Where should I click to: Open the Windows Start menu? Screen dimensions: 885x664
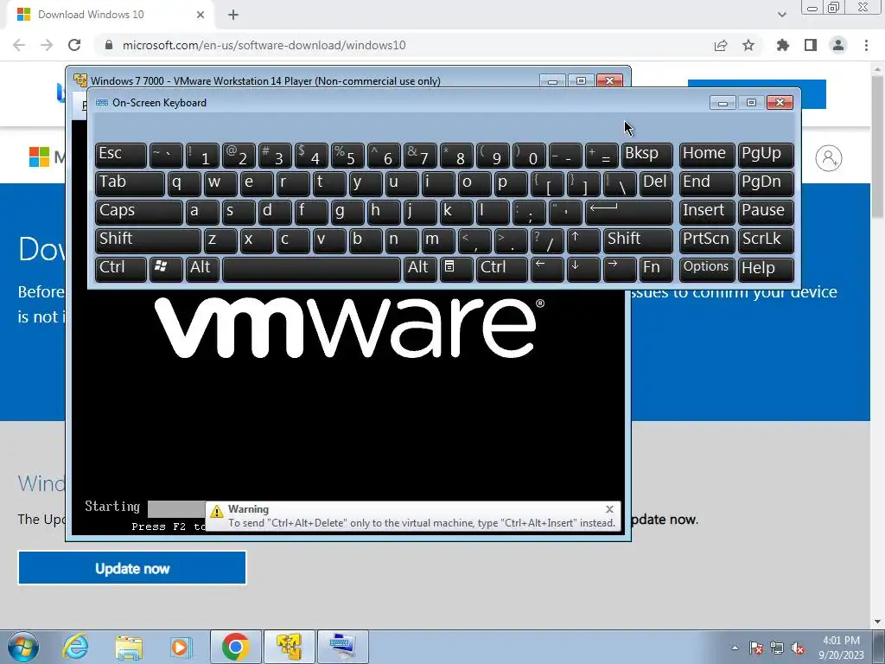tap(22, 647)
